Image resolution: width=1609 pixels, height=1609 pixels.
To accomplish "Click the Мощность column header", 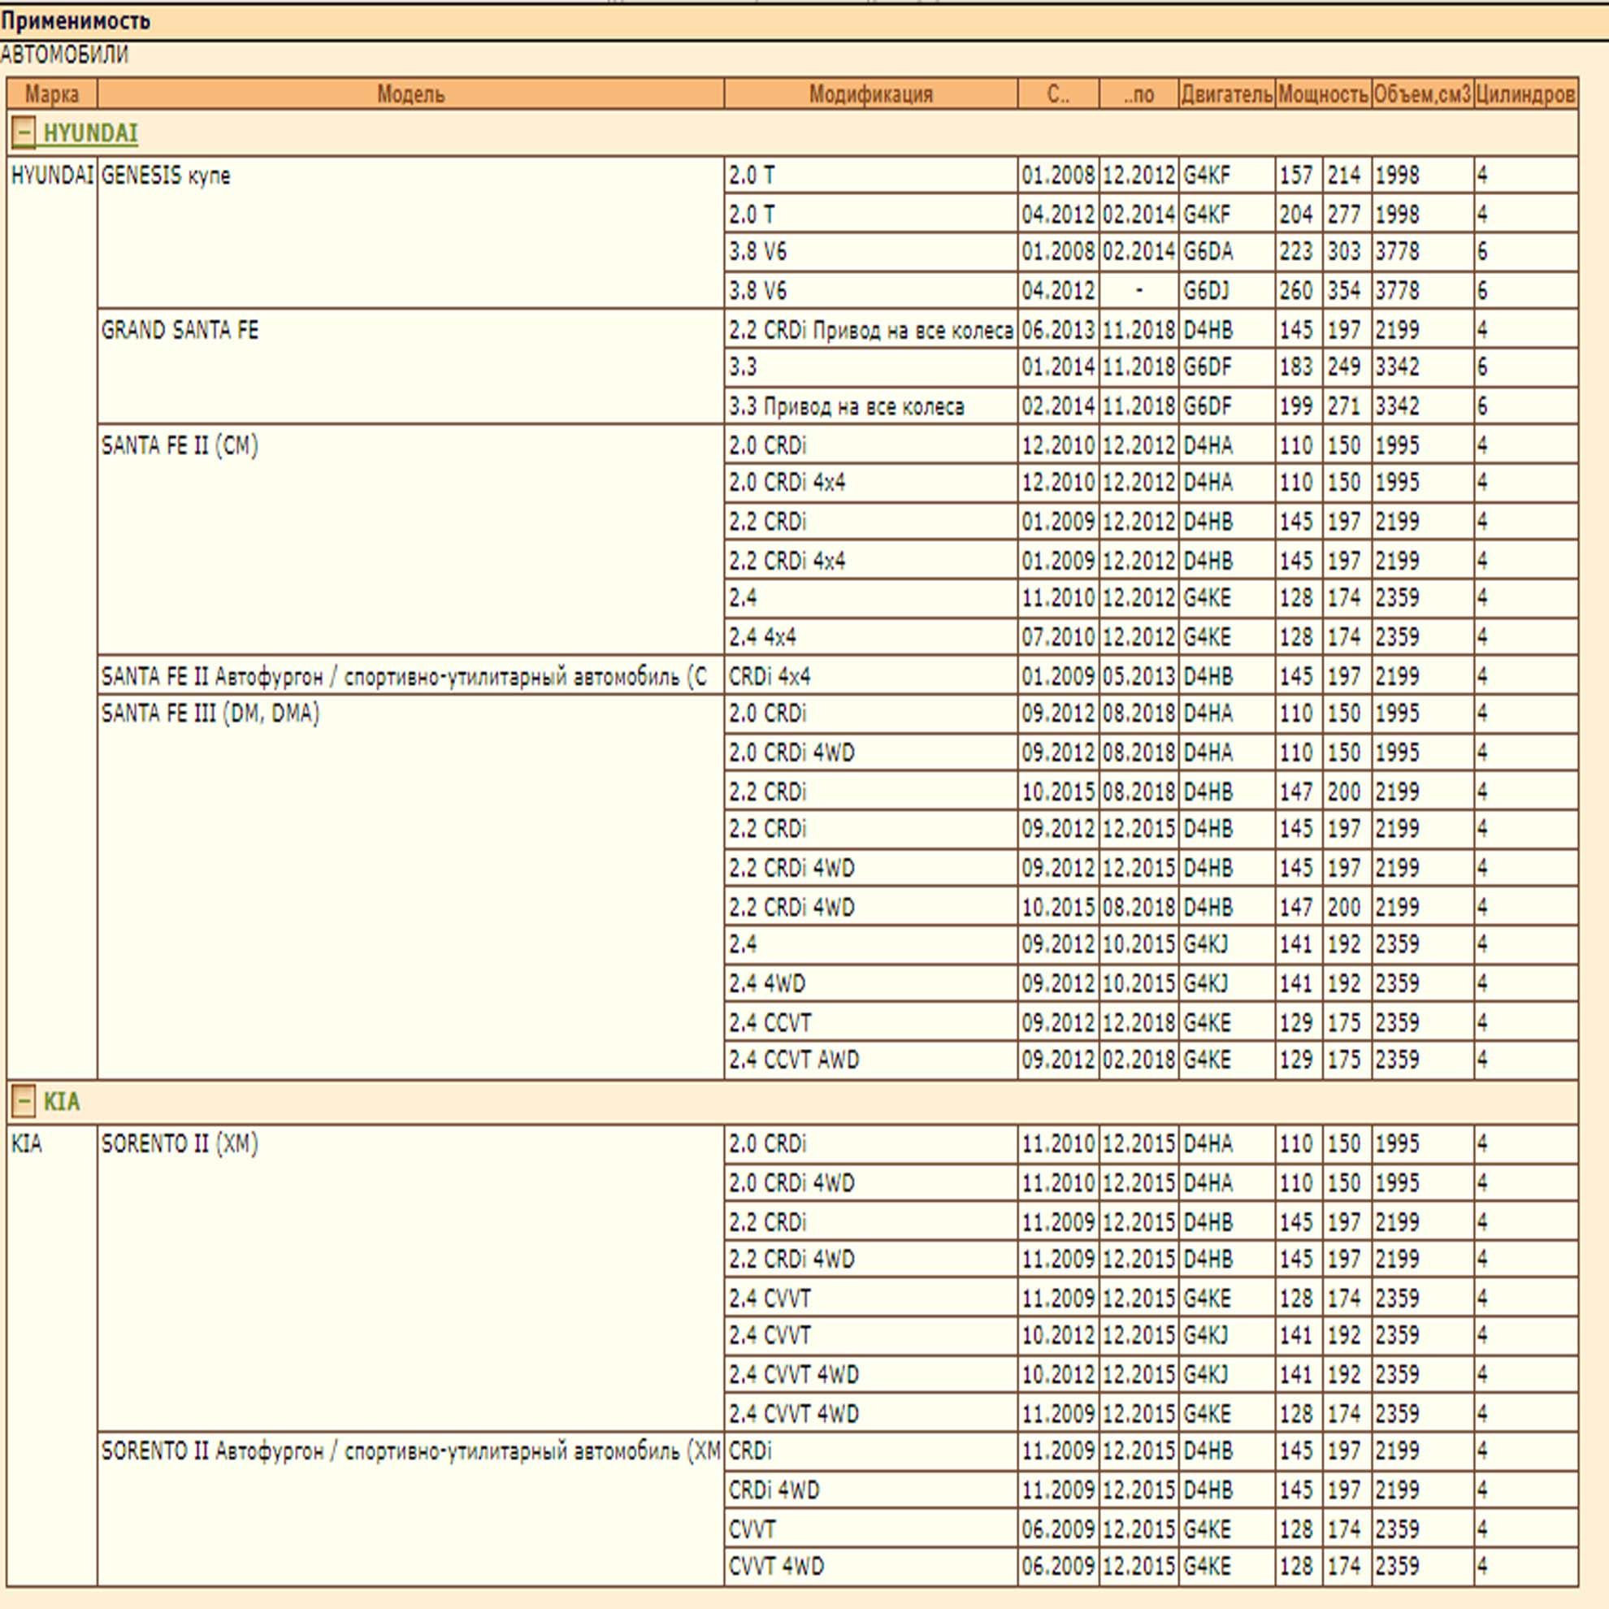I will (1323, 94).
